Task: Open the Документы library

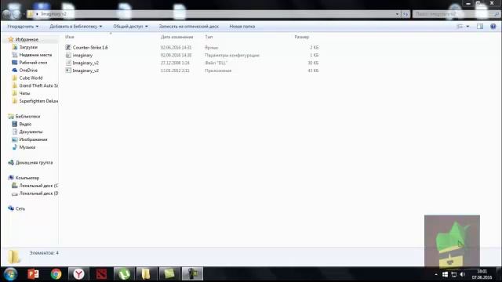Action: pos(31,132)
